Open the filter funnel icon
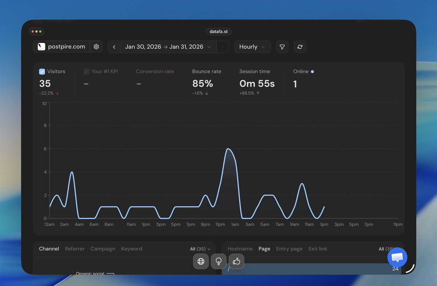Image resolution: width=437 pixels, height=286 pixels. click(282, 47)
